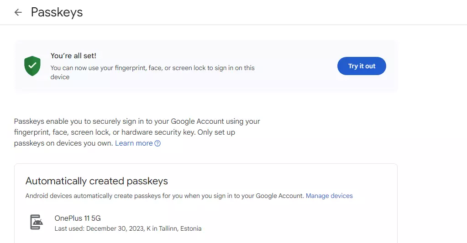
Task: Click the "You're all set!" heading
Action: pyautogui.click(x=73, y=56)
